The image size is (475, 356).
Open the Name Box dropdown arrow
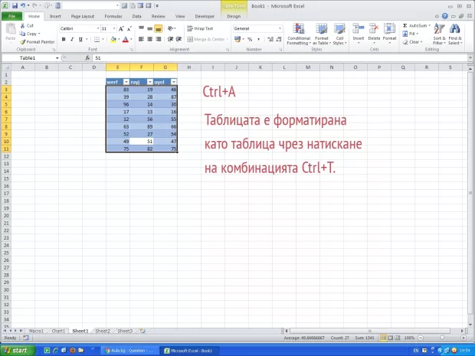click(57, 58)
